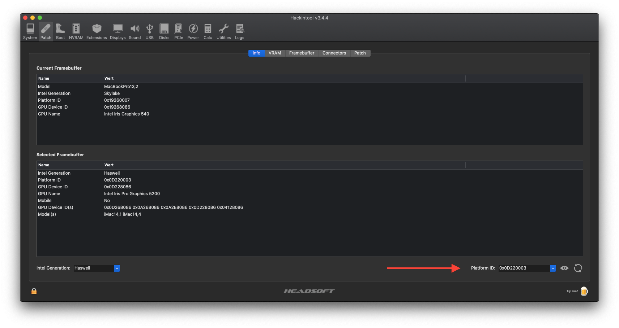Switch to the Info tab
The image size is (619, 328).
click(256, 53)
